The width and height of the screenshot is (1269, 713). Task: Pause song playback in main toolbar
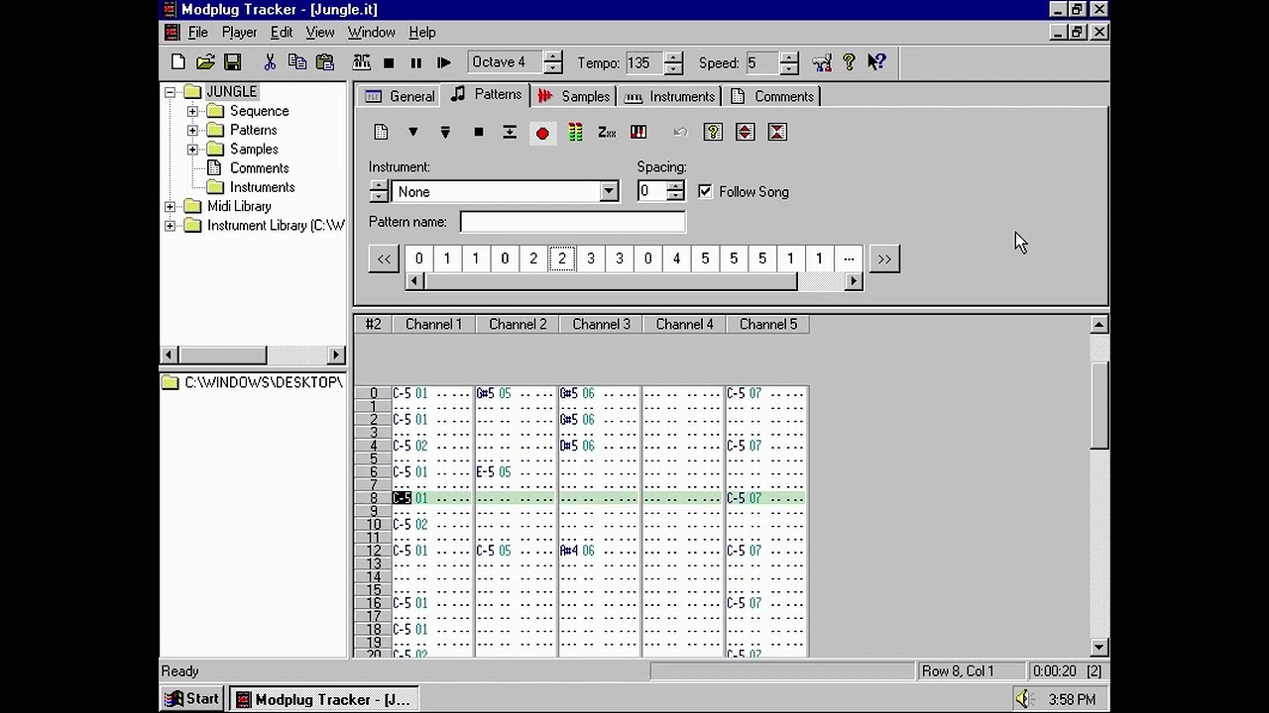click(x=416, y=62)
